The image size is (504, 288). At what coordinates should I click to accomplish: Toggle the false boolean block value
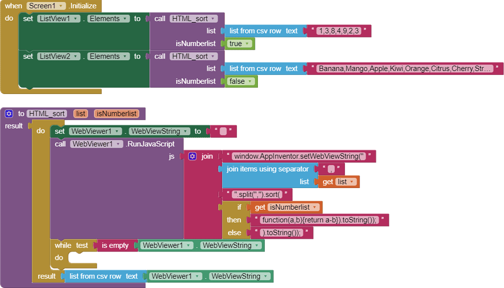[241, 81]
